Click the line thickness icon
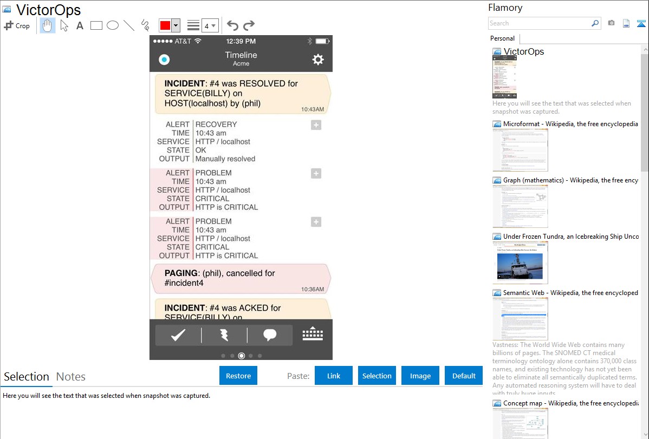Image resolution: width=649 pixels, height=439 pixels. click(x=193, y=25)
